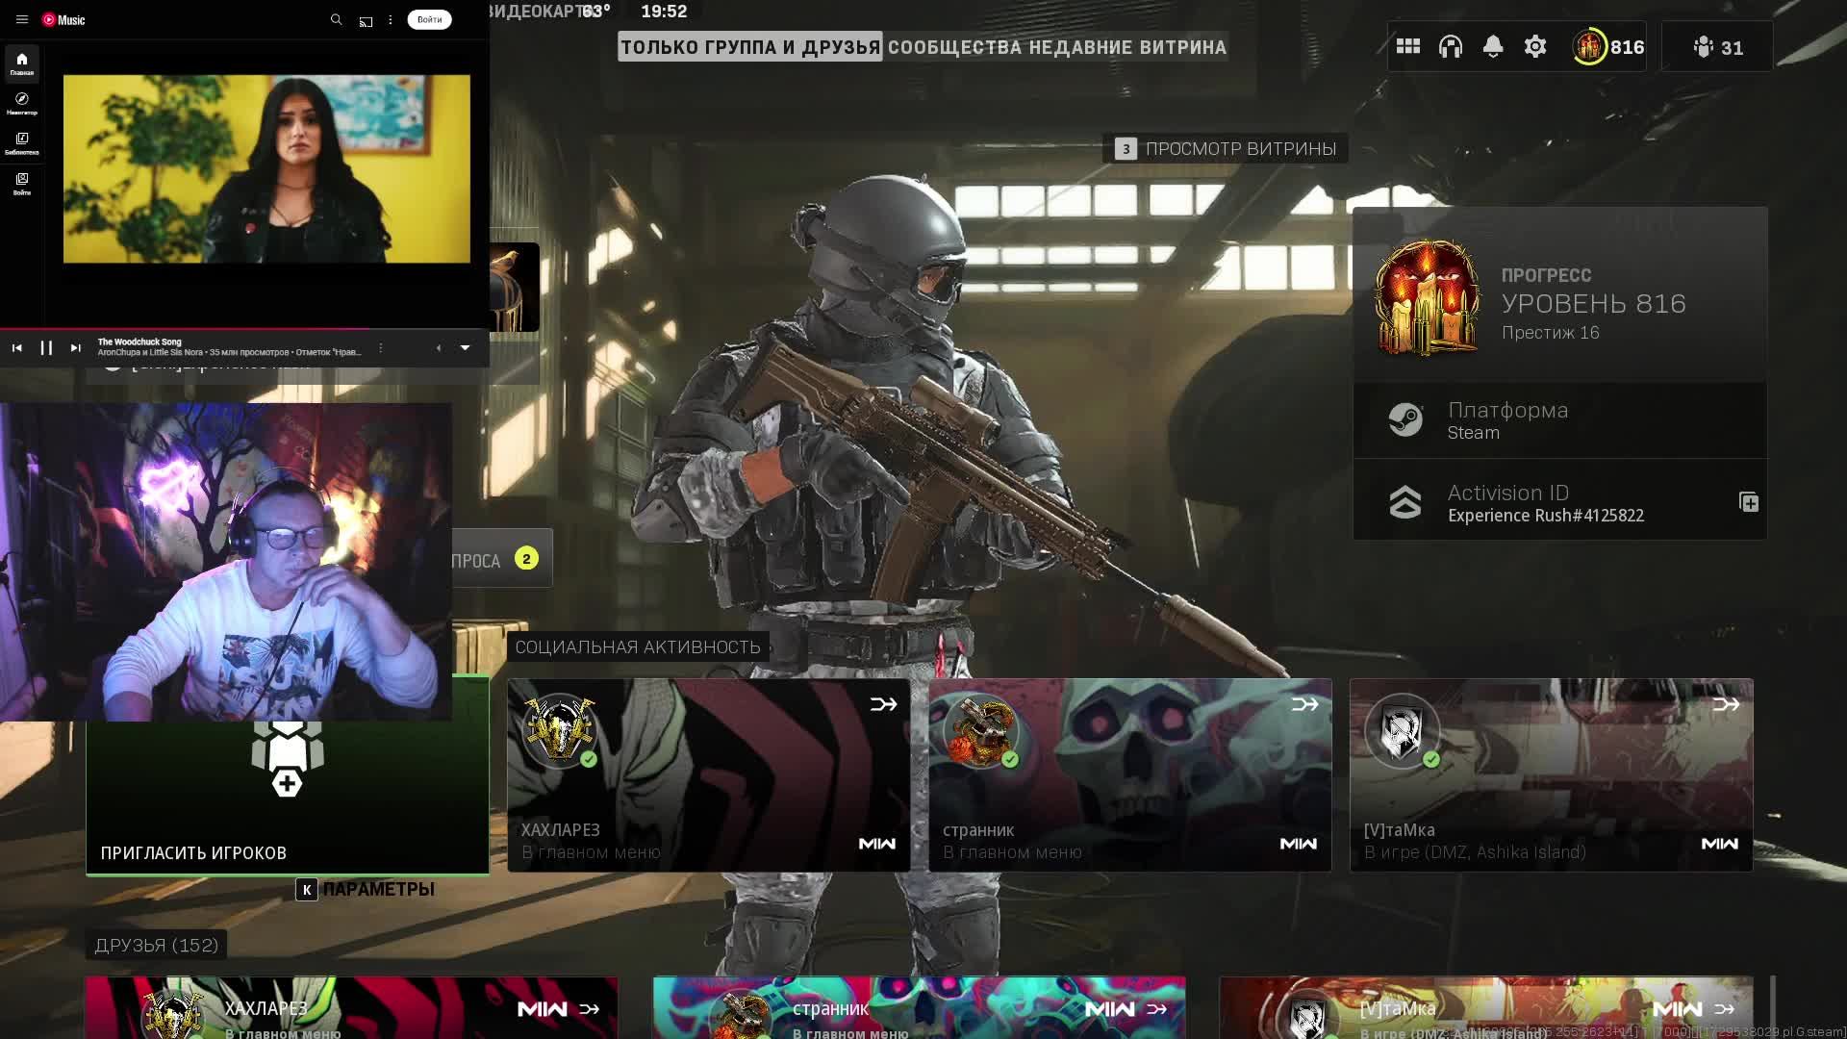Click Experience Rush#4125822 text
This screenshot has height=1039, width=1847.
[x=1546, y=516]
